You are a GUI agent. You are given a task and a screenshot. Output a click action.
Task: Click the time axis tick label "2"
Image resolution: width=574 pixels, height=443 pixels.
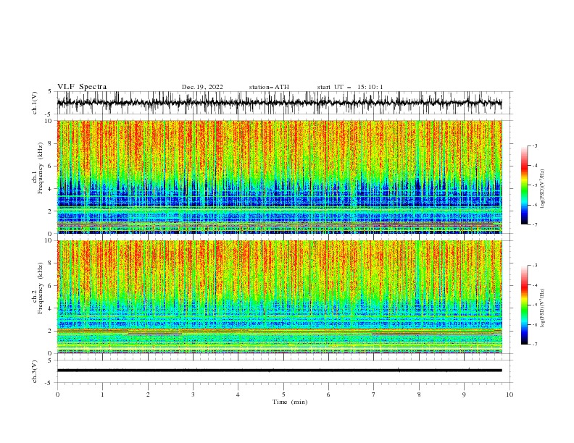[148, 395]
